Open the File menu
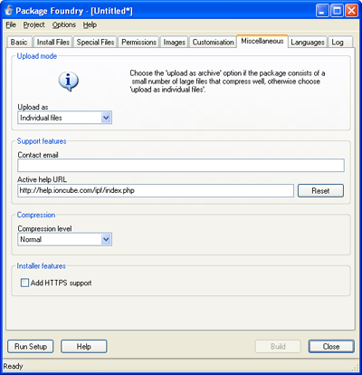Image resolution: width=362 pixels, height=375 pixels. click(x=11, y=24)
